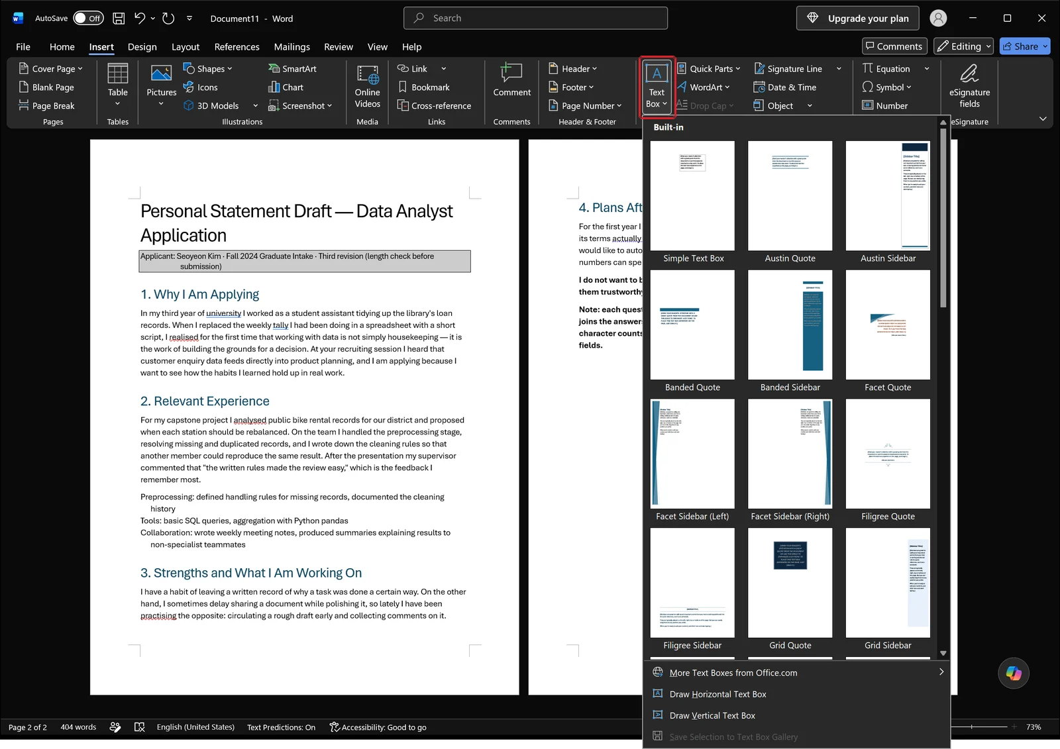Click the text box gallery scrollbar

click(943, 219)
